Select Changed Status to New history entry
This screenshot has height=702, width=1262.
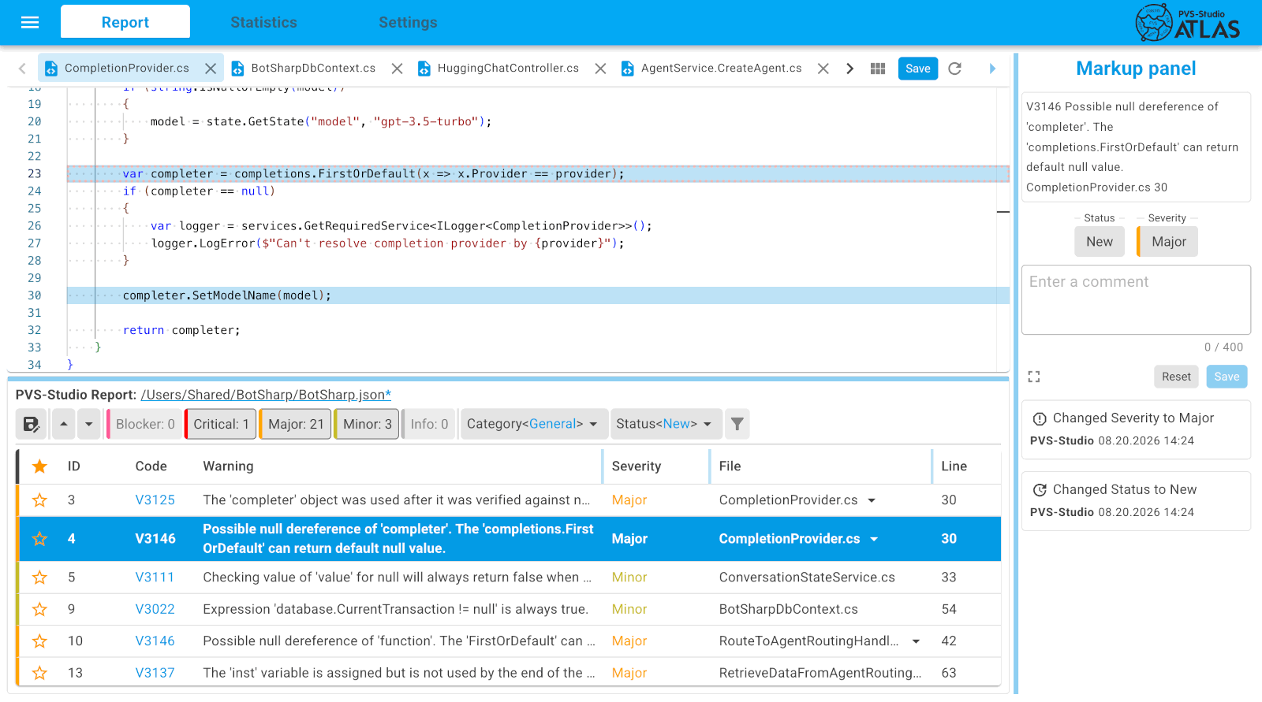coord(1136,501)
